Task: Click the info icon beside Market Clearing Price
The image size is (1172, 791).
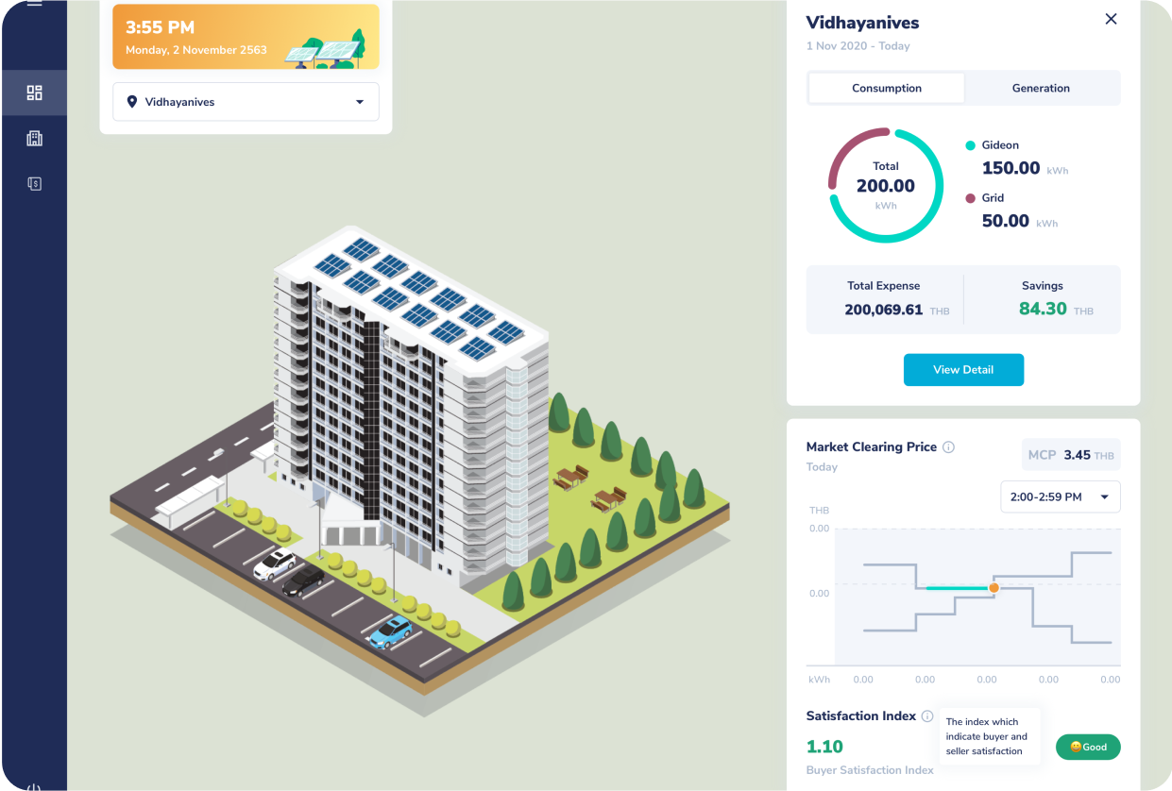Action: [949, 447]
